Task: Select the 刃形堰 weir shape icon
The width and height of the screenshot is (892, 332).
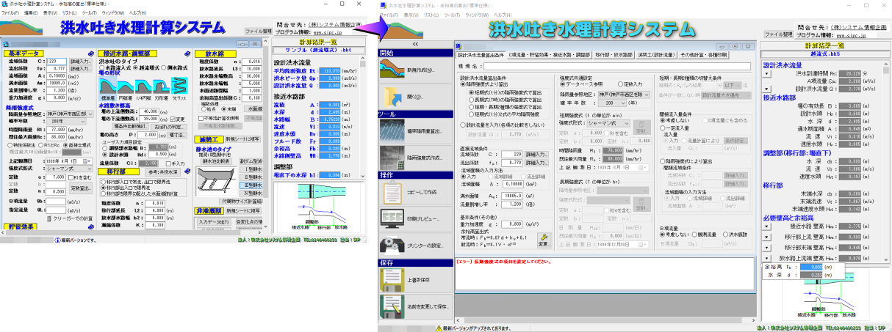Action: coord(161,88)
